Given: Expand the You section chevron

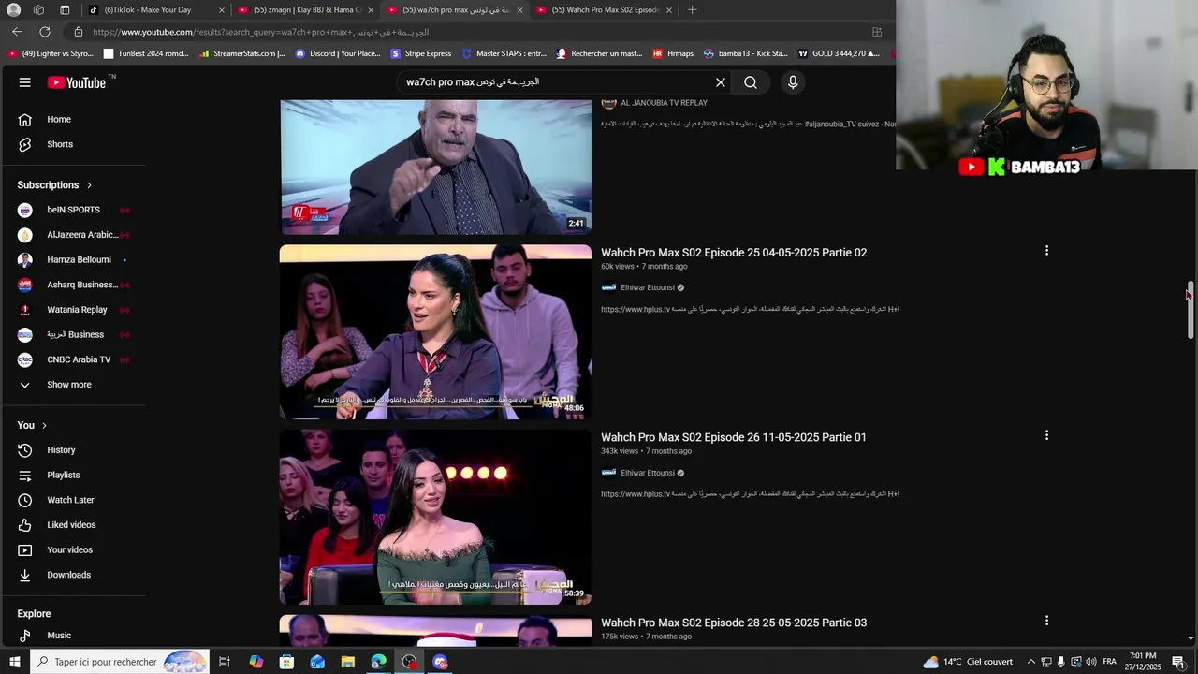Looking at the screenshot, I should point(44,426).
